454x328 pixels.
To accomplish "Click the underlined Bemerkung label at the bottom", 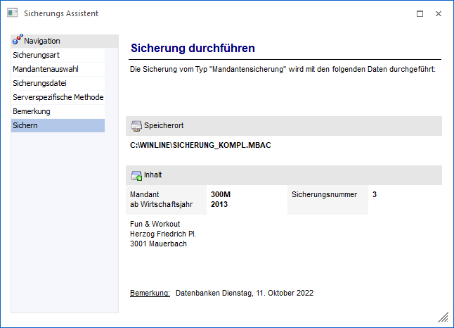I will click(x=150, y=293).
